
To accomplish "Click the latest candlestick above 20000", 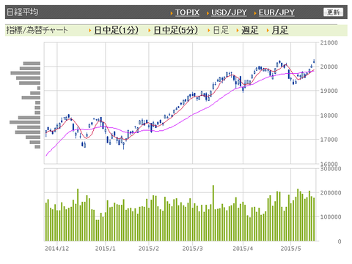I will click(314, 61).
